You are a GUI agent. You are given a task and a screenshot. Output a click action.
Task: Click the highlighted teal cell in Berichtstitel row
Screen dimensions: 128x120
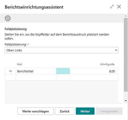pos(63,71)
